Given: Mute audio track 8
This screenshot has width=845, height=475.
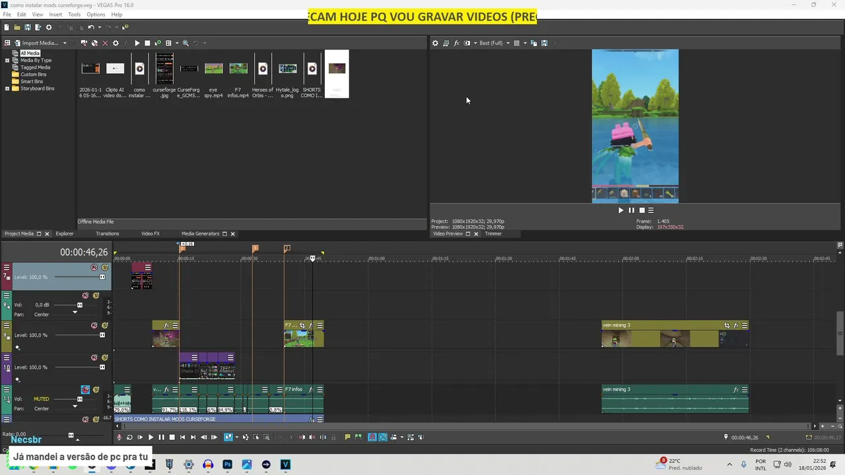Looking at the screenshot, I should click(85, 296).
